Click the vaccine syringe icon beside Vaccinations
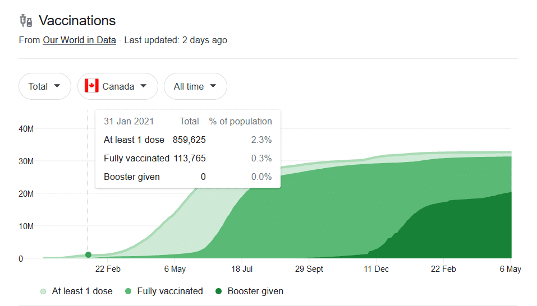The image size is (537, 306). tap(26, 21)
